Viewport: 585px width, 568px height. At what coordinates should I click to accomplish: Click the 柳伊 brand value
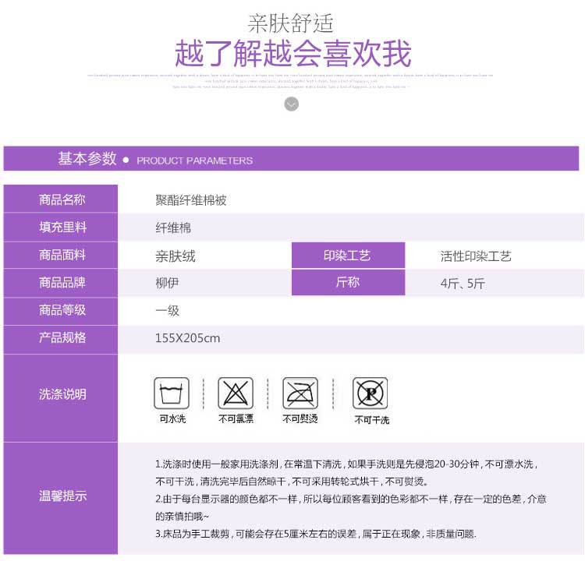[167, 284]
